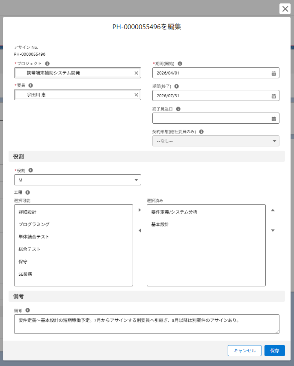Move selected item back to 選択可能 list
The width and height of the screenshot is (294, 366).
pyautogui.click(x=140, y=231)
